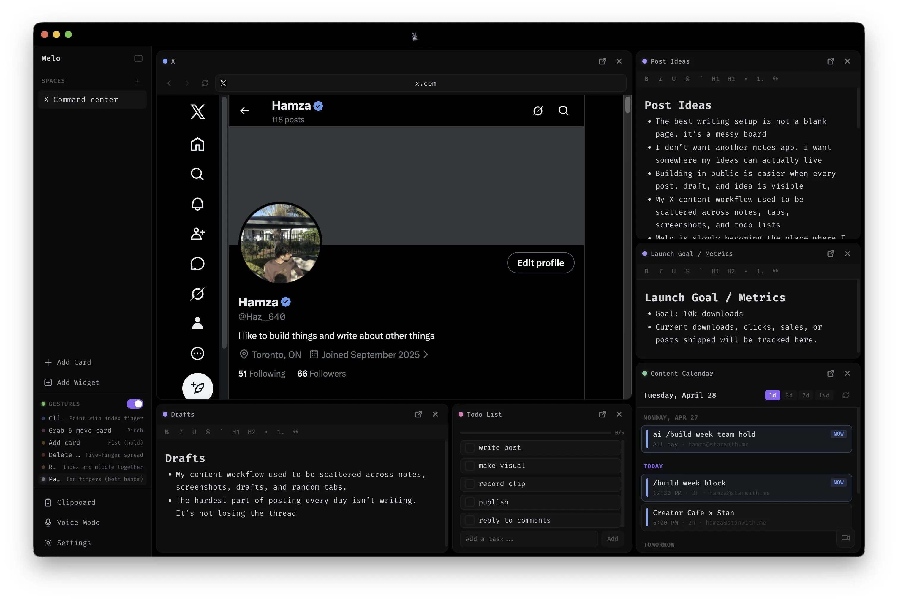Open the X Command center space
This screenshot has height=601, width=898.
click(x=92, y=100)
